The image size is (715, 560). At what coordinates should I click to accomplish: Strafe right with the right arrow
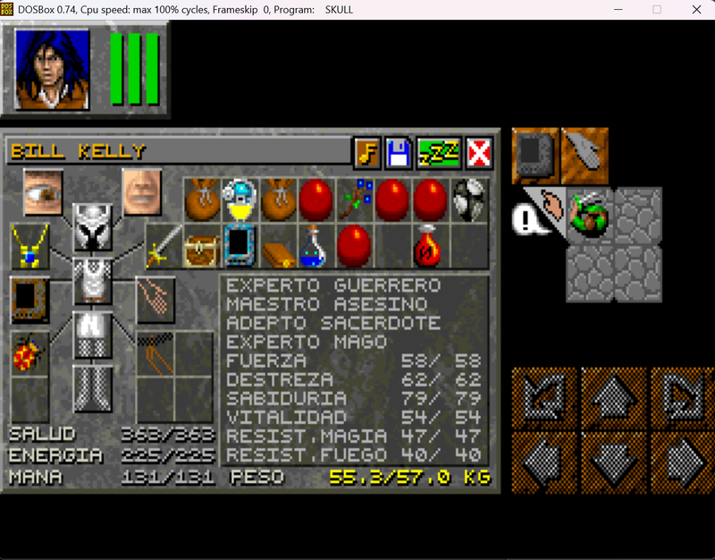click(684, 462)
